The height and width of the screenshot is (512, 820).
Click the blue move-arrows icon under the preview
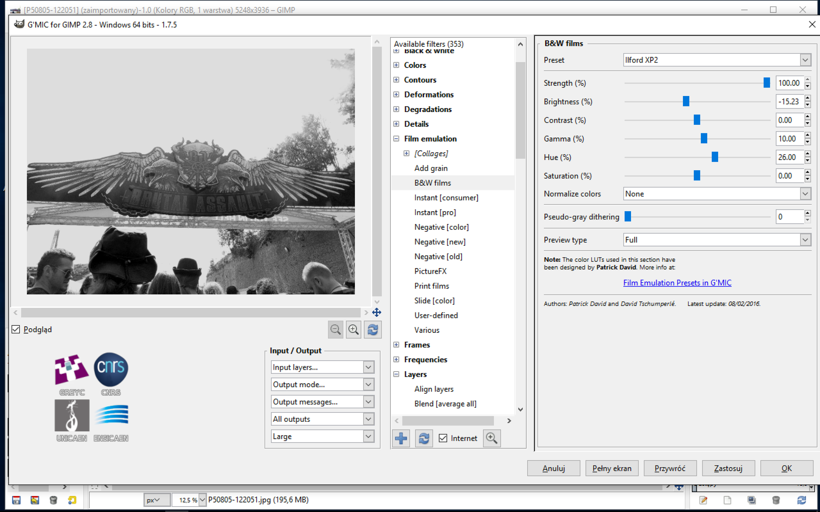tap(377, 313)
